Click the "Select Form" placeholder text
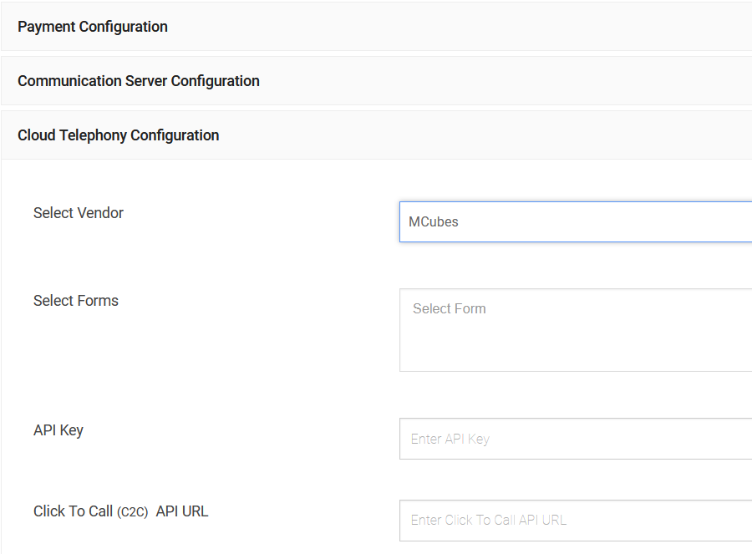 (x=449, y=309)
